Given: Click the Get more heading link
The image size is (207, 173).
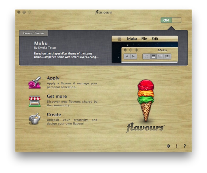Looking at the screenshot, I should [x=57, y=96].
